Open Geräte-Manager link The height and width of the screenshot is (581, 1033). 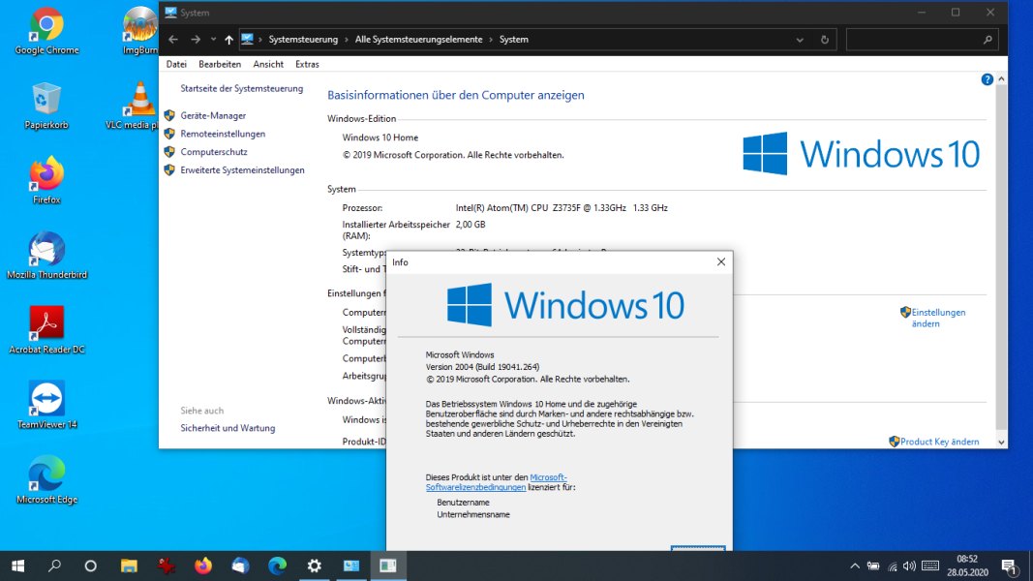(213, 115)
